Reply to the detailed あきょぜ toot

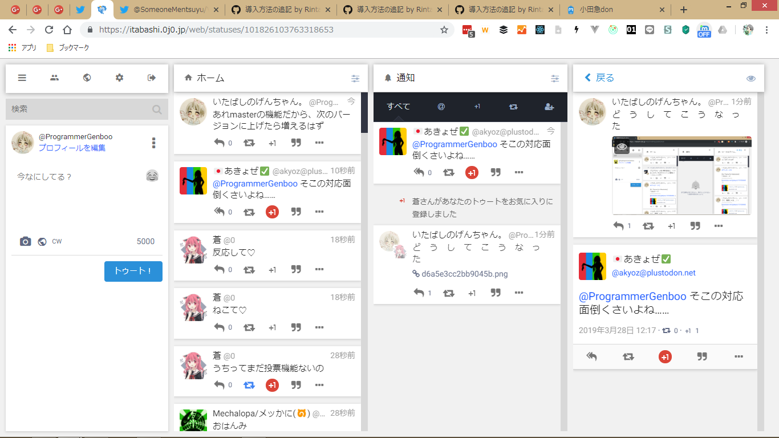pos(591,356)
